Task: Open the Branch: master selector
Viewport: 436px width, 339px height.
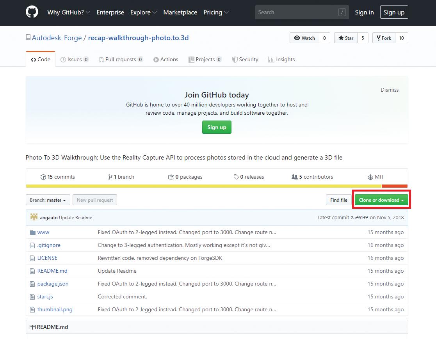Action: point(48,200)
